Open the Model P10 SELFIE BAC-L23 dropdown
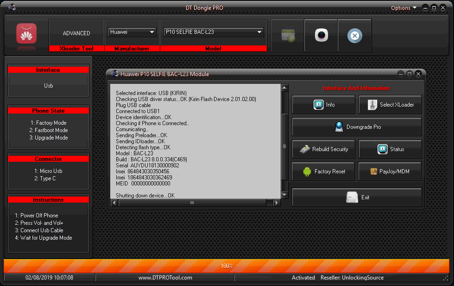The width and height of the screenshot is (454, 286). pyautogui.click(x=214, y=32)
